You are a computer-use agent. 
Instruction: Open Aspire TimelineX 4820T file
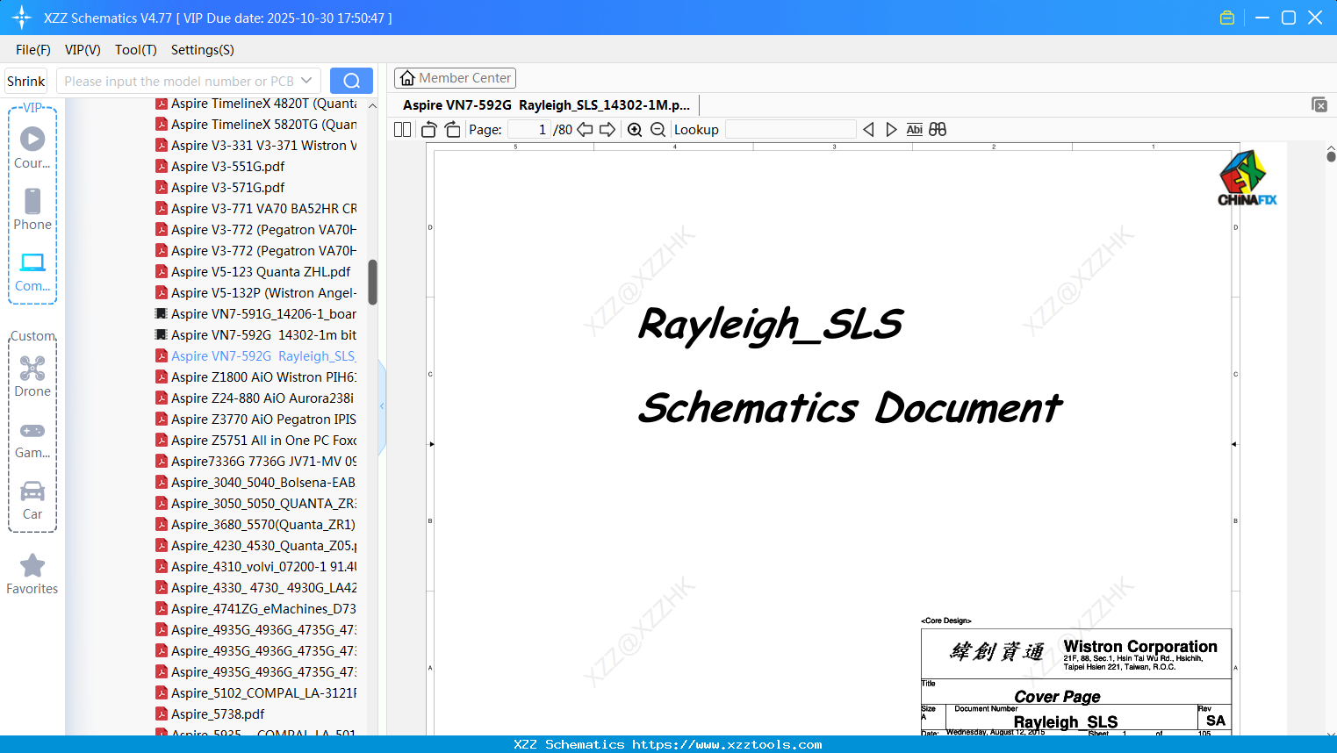tap(256, 104)
